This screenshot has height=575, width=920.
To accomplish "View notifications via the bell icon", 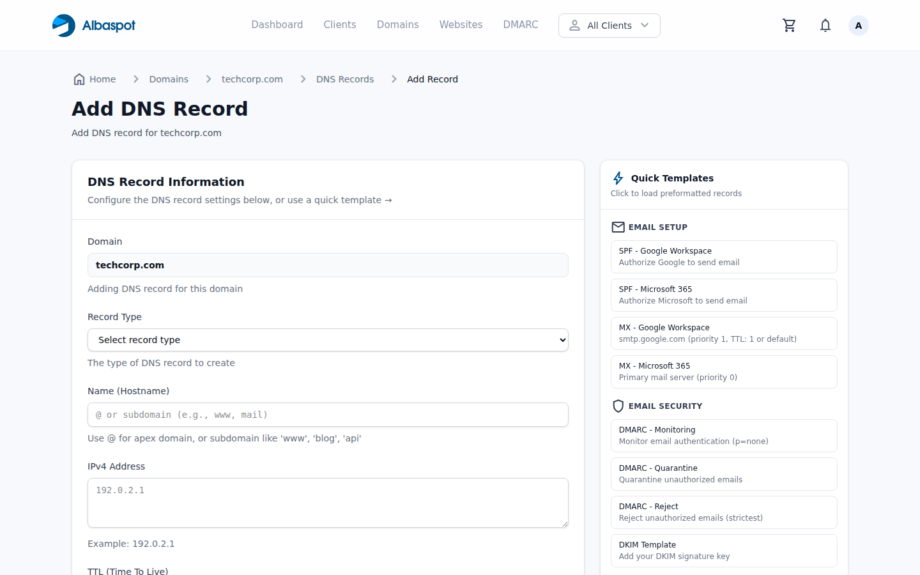I will (825, 25).
